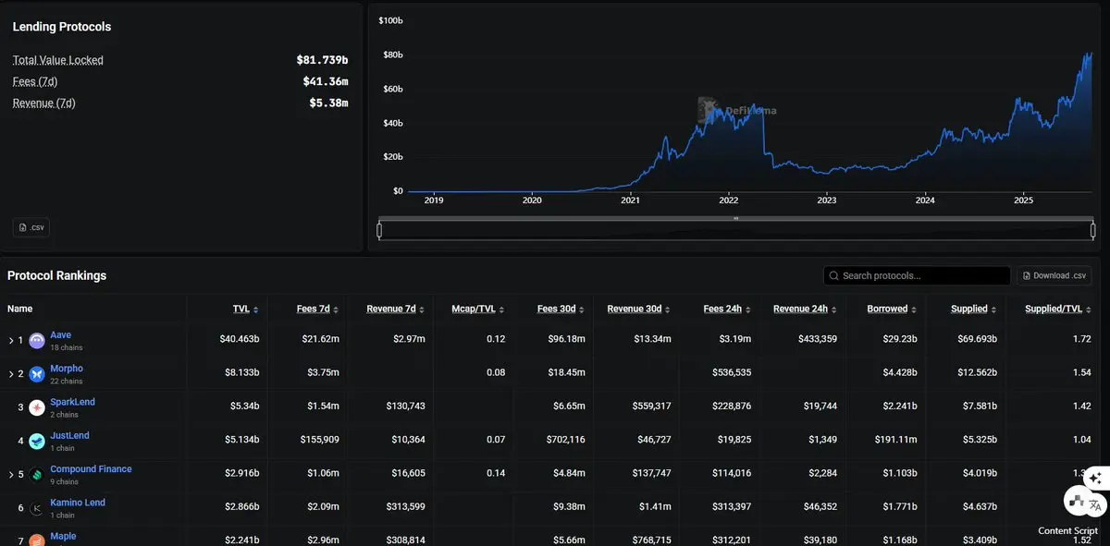Click the Compound Finance logo icon
This screenshot has width=1110, height=546.
(x=37, y=475)
